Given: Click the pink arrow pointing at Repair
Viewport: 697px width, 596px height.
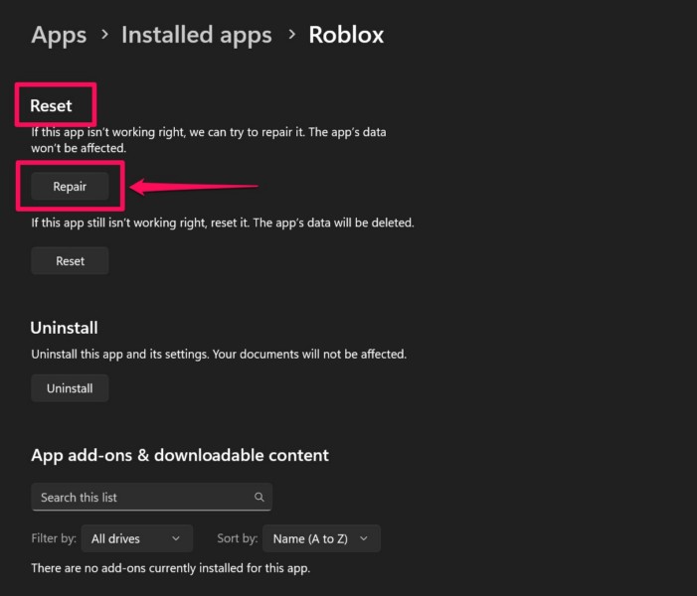Looking at the screenshot, I should point(194,186).
